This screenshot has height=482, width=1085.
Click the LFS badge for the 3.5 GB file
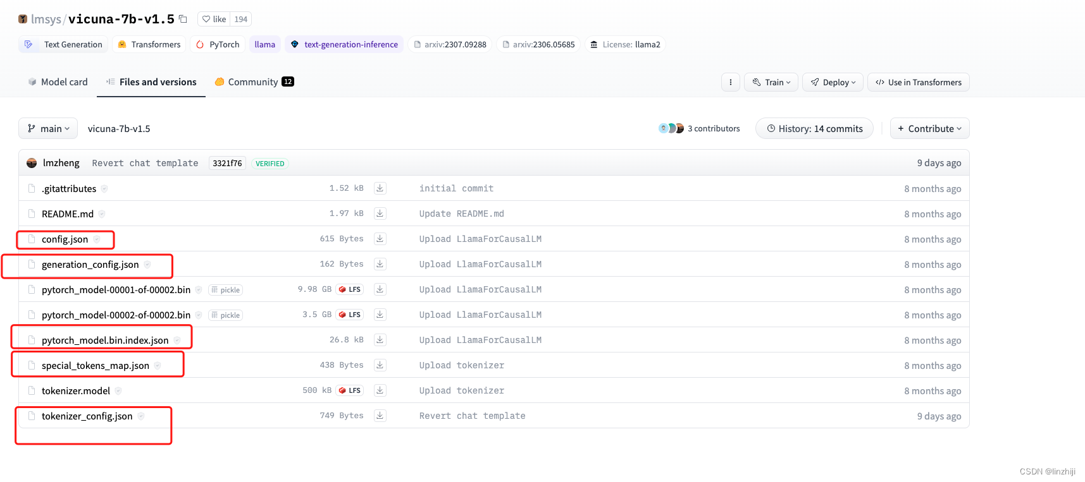pyautogui.click(x=350, y=315)
